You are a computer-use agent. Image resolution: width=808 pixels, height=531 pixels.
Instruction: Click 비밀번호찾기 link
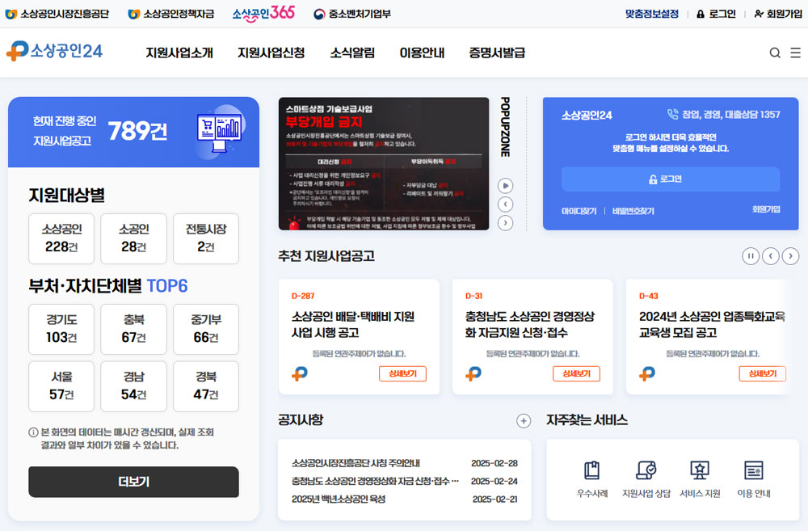(633, 211)
